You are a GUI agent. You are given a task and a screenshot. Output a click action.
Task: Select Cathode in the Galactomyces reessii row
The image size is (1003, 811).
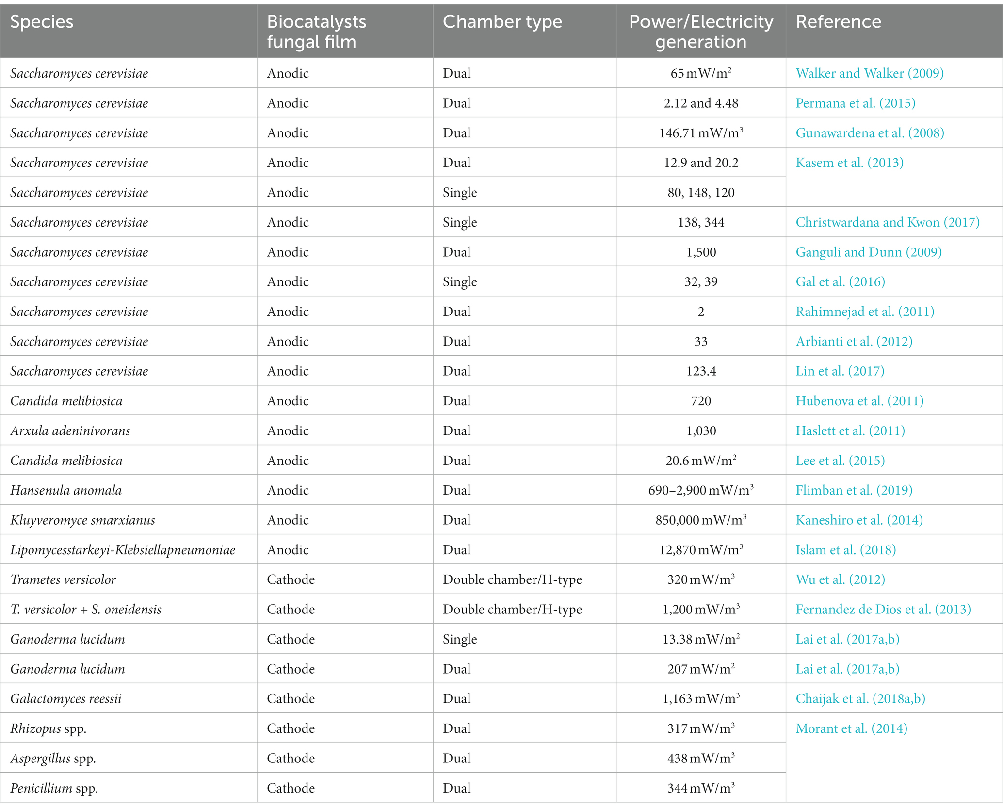coord(291,699)
